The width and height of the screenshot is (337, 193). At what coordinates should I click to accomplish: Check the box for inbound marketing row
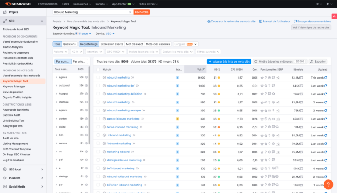[x=98, y=78]
